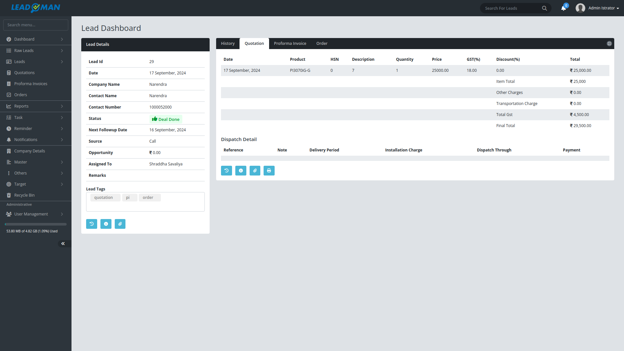
Task: Expand the Task chevron
Action: [x=62, y=118]
